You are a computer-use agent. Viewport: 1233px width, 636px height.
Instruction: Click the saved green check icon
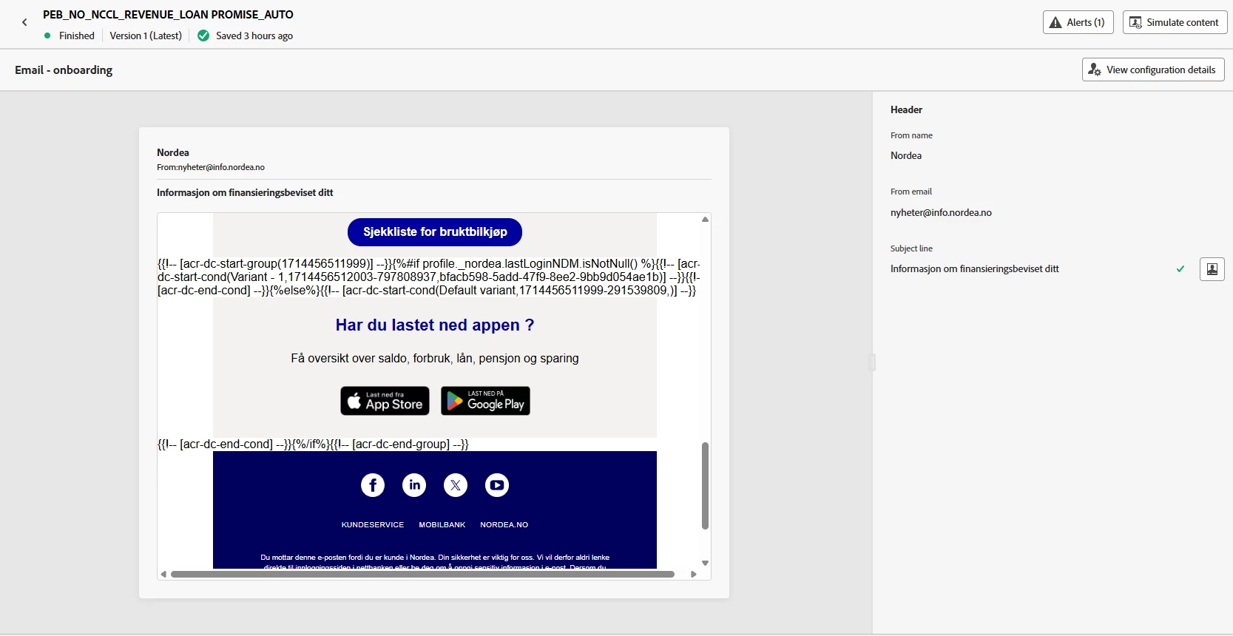pos(203,35)
